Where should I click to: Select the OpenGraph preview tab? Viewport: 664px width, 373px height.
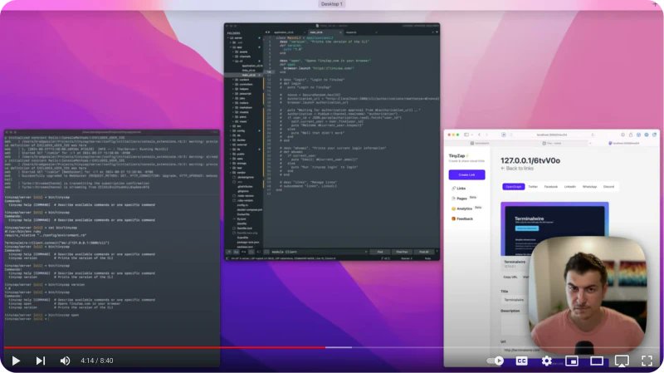point(514,186)
